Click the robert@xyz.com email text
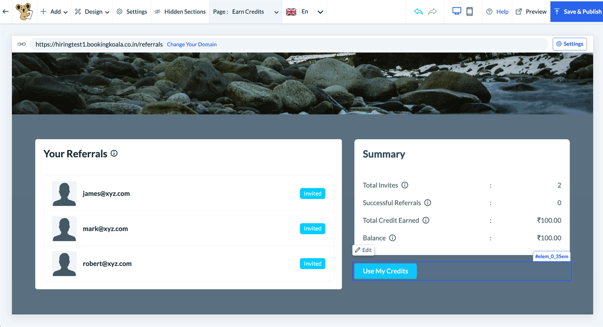The image size is (603, 327). point(107,263)
